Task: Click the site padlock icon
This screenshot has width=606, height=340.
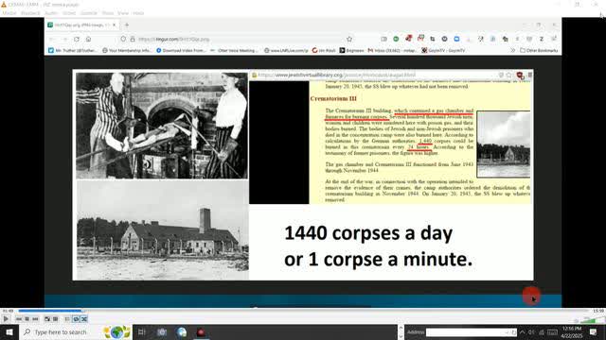Action: (x=133, y=39)
